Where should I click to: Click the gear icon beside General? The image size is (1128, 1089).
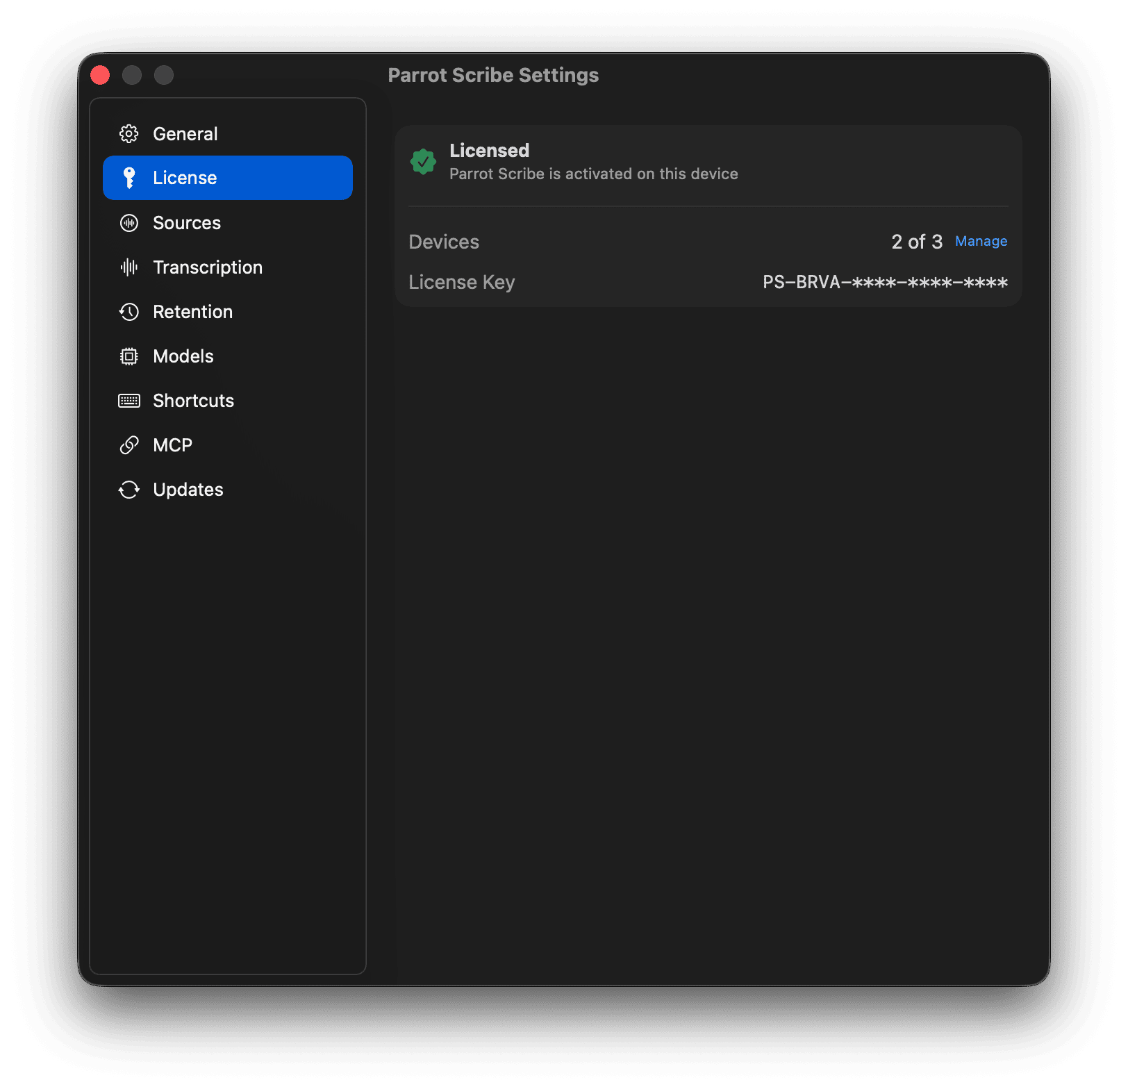(x=129, y=133)
